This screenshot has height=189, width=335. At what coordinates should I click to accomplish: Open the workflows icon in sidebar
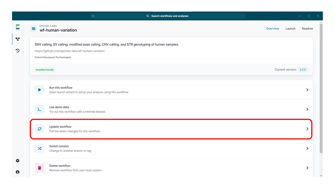(18, 39)
